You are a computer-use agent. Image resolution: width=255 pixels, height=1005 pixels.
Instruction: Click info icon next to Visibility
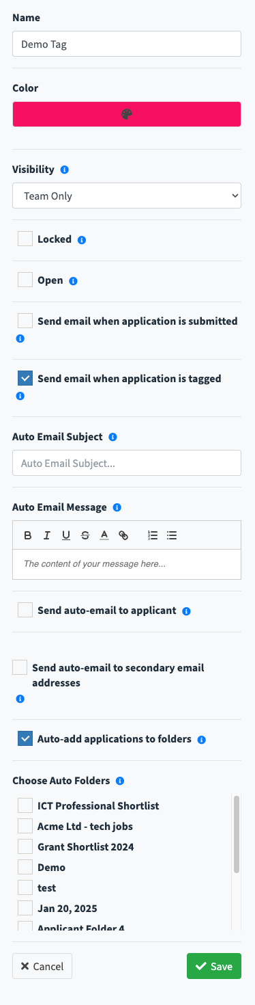[65, 169]
